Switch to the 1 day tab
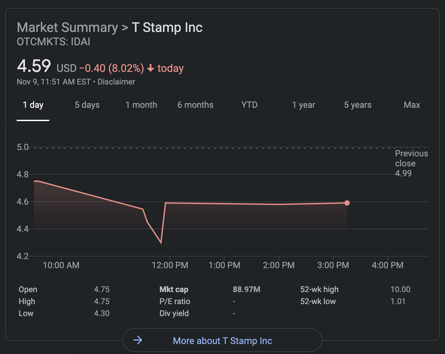This screenshot has width=445, height=354. [x=33, y=105]
